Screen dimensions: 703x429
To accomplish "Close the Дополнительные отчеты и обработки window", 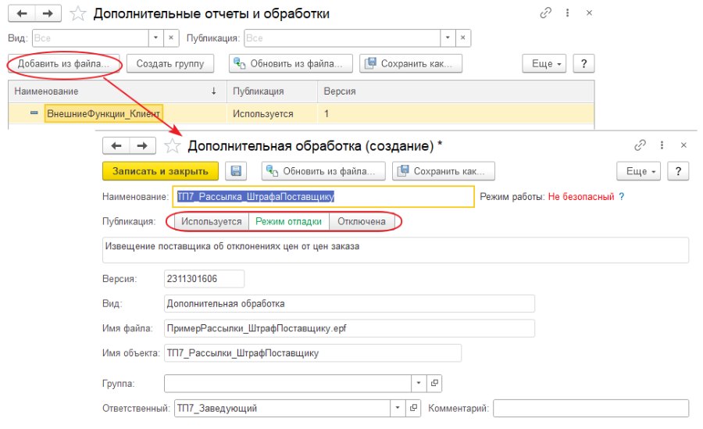I will point(590,13).
